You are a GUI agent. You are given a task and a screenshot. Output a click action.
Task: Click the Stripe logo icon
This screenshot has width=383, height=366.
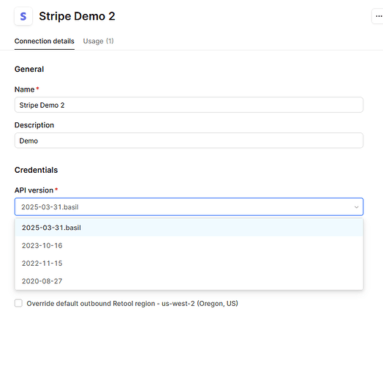(23, 16)
